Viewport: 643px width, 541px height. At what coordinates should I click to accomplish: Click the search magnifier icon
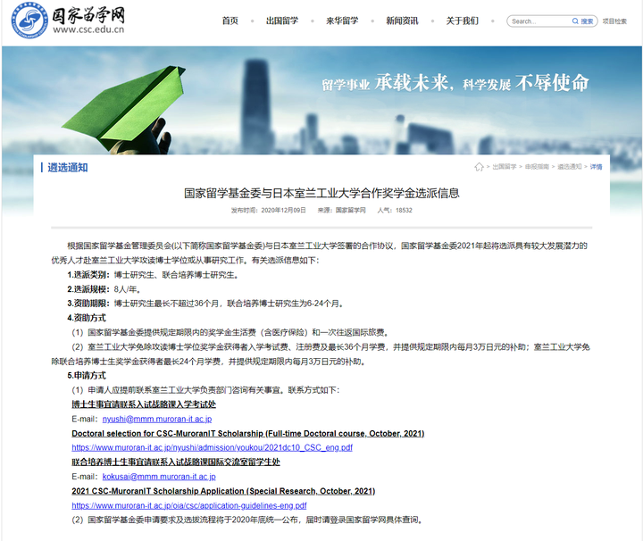575,21
